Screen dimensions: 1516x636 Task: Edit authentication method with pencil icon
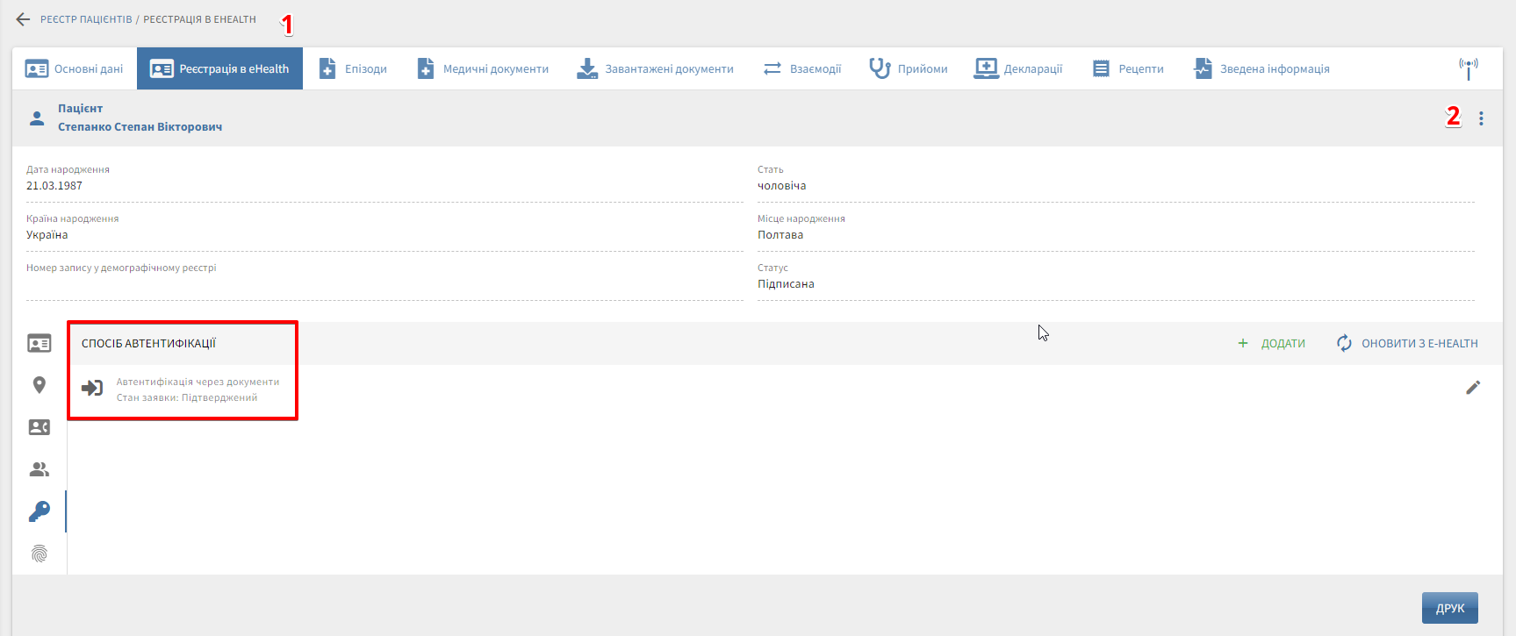pos(1473,388)
